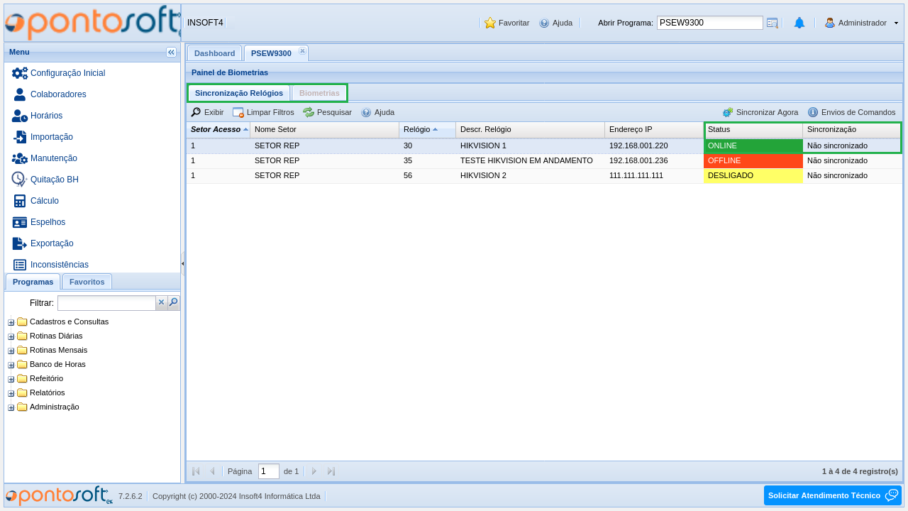Click the red OFFLINE status cell

[753, 160]
